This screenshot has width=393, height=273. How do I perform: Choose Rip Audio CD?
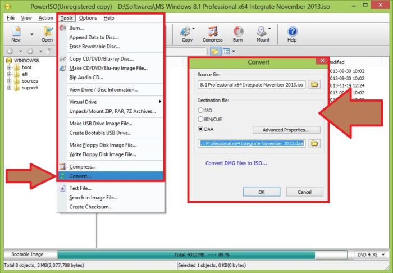pyautogui.click(x=111, y=78)
